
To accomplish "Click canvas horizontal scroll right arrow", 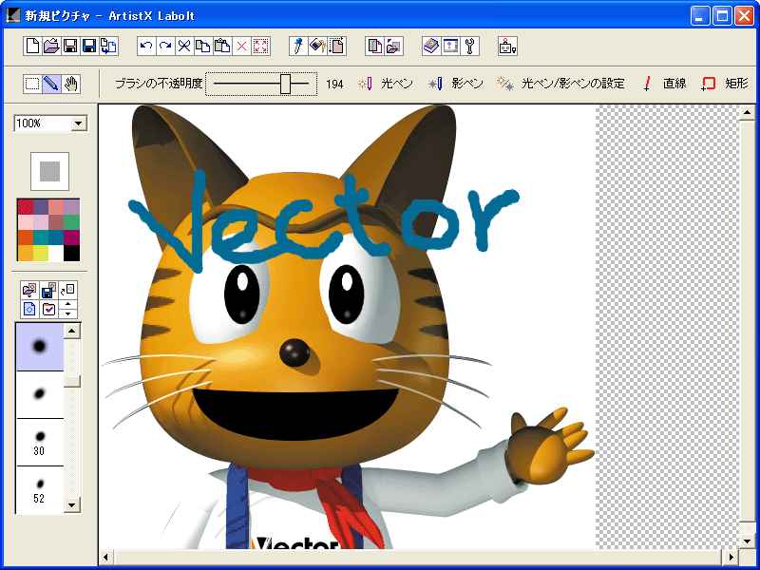I will pos(731,557).
